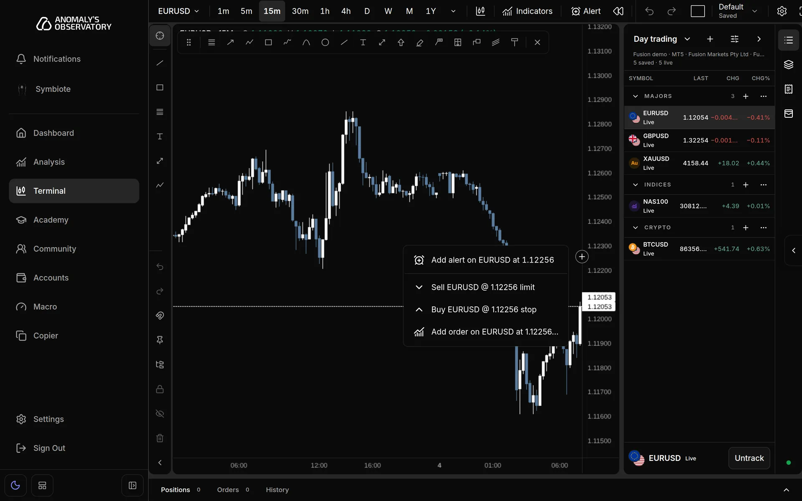Select the arrow line tool in floating toolbar
Screen dimensions: 802x501
pyautogui.click(x=230, y=43)
